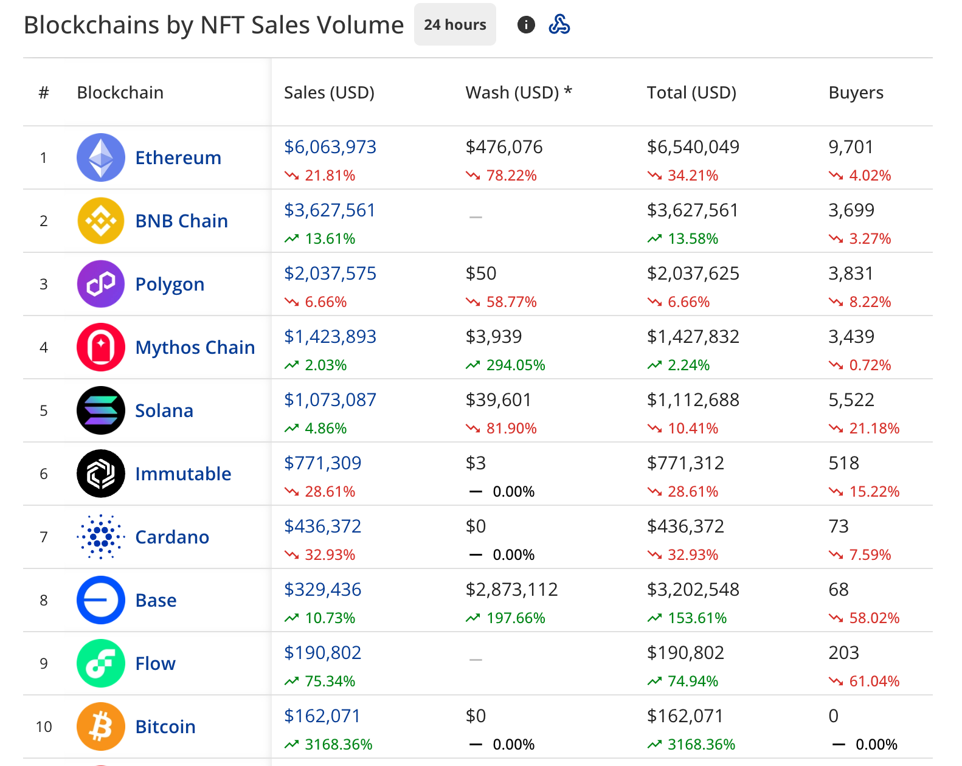
Task: Click Ethereum sales value $6,063,973
Action: (330, 147)
